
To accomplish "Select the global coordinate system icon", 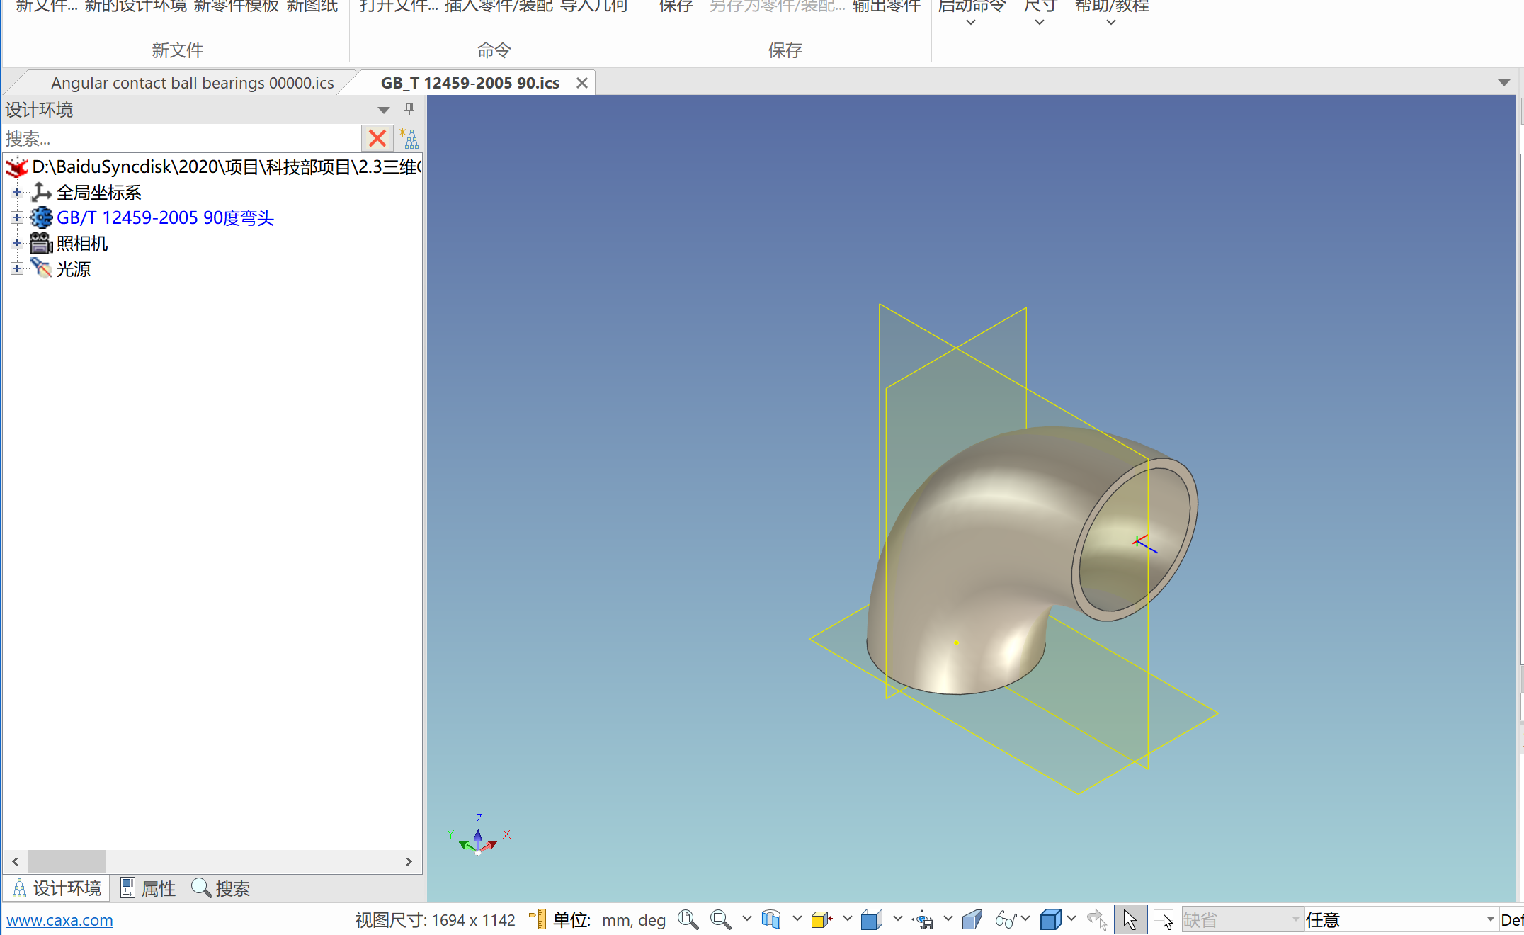I will (42, 192).
